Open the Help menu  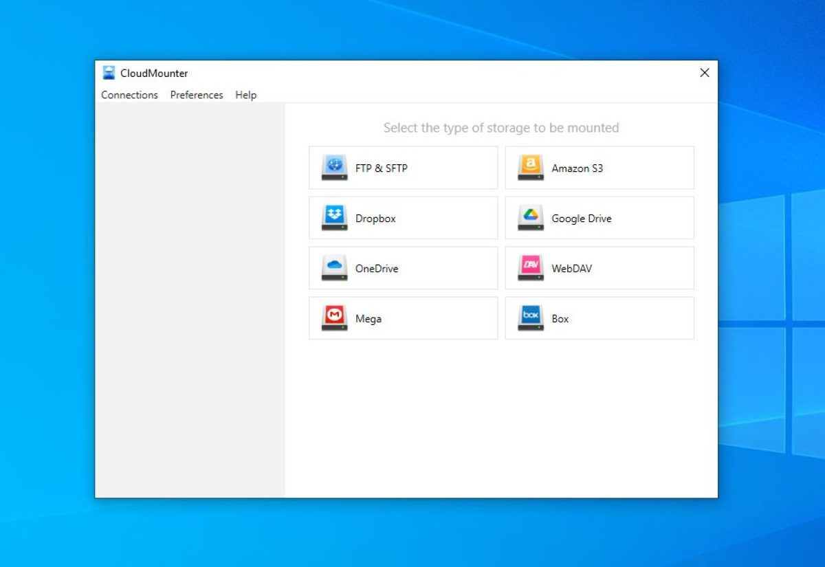[245, 95]
